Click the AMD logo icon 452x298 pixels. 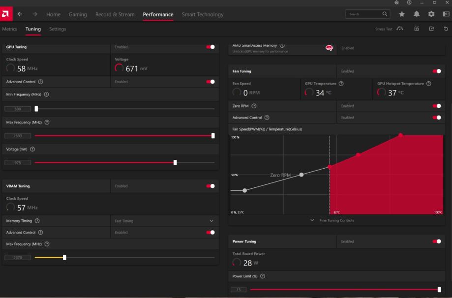coord(6,14)
